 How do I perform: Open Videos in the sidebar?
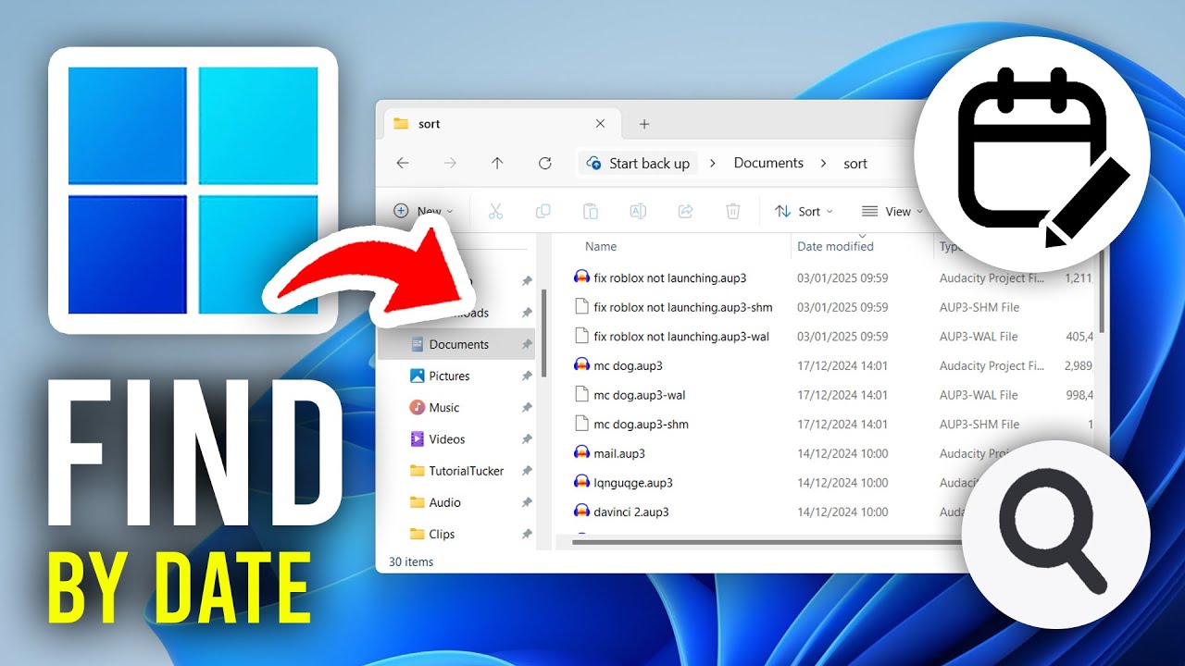coord(447,438)
